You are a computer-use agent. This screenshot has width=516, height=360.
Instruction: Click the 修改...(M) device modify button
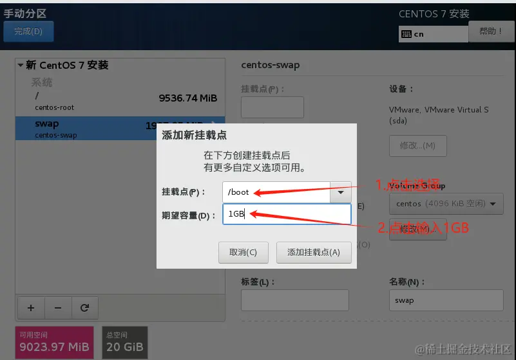point(417,145)
